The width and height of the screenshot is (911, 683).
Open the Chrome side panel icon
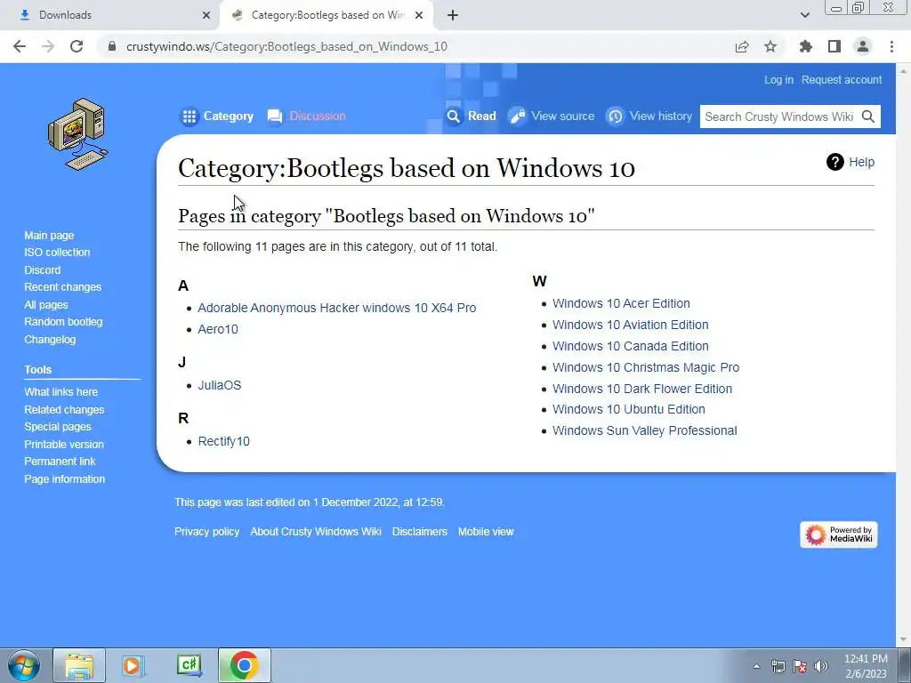[x=834, y=46]
